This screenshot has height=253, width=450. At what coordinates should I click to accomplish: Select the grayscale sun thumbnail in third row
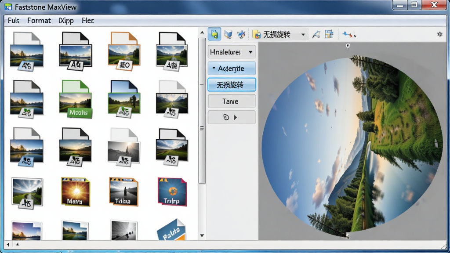pyautogui.click(x=124, y=147)
